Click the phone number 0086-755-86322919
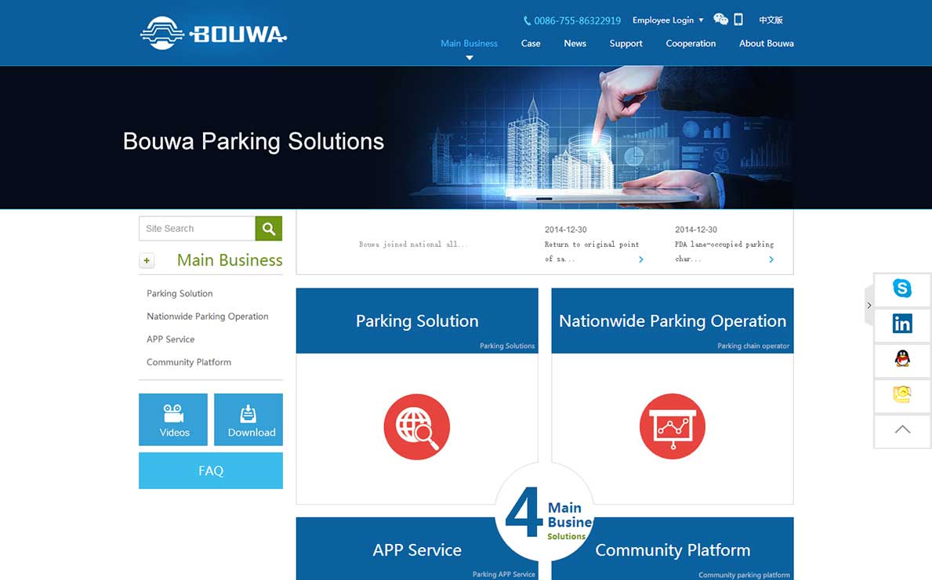This screenshot has width=932, height=580. [571, 21]
